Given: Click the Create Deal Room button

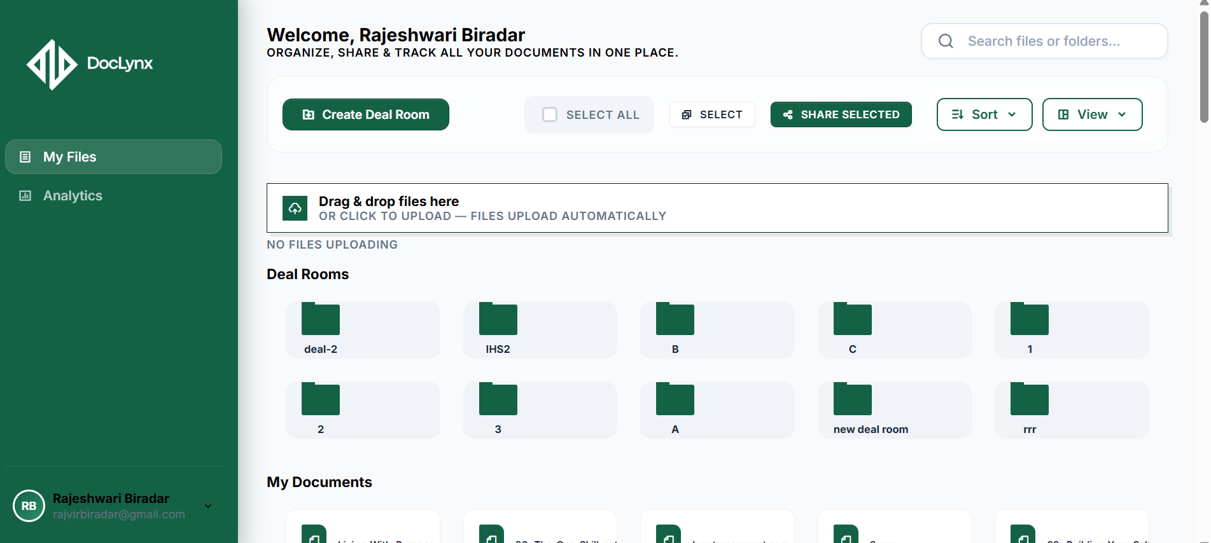Looking at the screenshot, I should point(365,114).
